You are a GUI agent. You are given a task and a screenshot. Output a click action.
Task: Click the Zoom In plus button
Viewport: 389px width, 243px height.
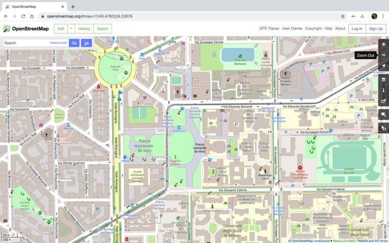point(383,44)
